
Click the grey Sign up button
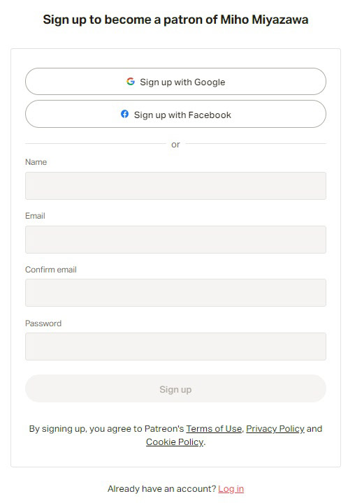tap(176, 389)
